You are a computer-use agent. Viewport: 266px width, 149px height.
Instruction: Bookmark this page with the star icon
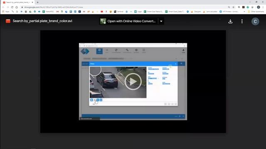[x=234, y=7]
